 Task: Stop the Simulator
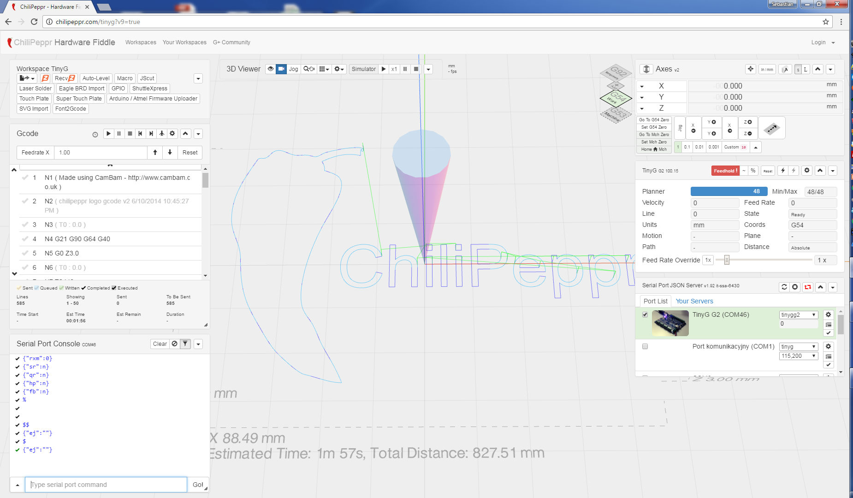tap(416, 69)
